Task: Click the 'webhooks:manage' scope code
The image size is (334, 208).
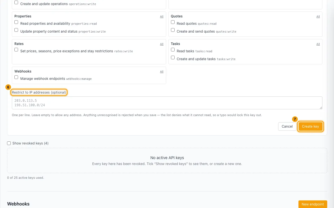Action: (x=79, y=79)
